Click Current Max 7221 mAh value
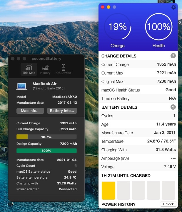The height and width of the screenshot is (212, 182). click(166, 73)
